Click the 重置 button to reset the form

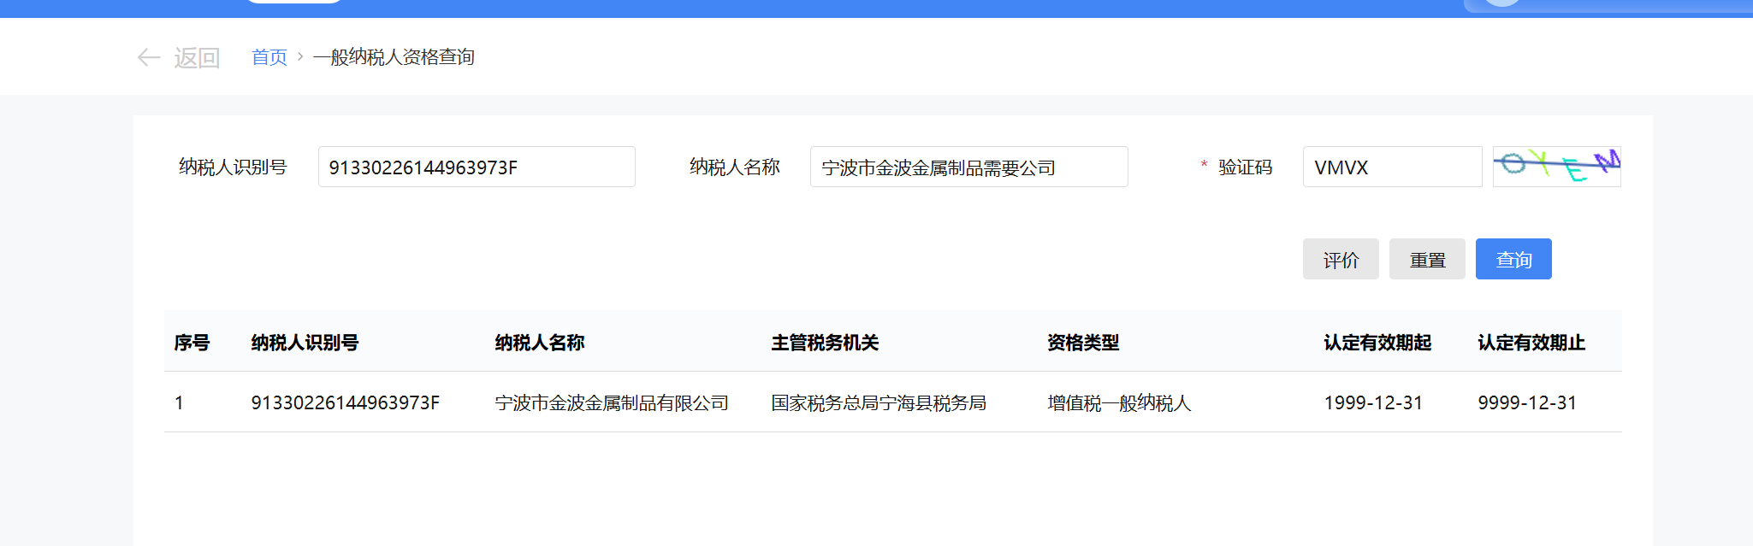[1426, 259]
